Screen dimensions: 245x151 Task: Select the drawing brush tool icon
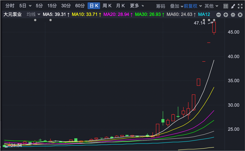pos(233,6)
